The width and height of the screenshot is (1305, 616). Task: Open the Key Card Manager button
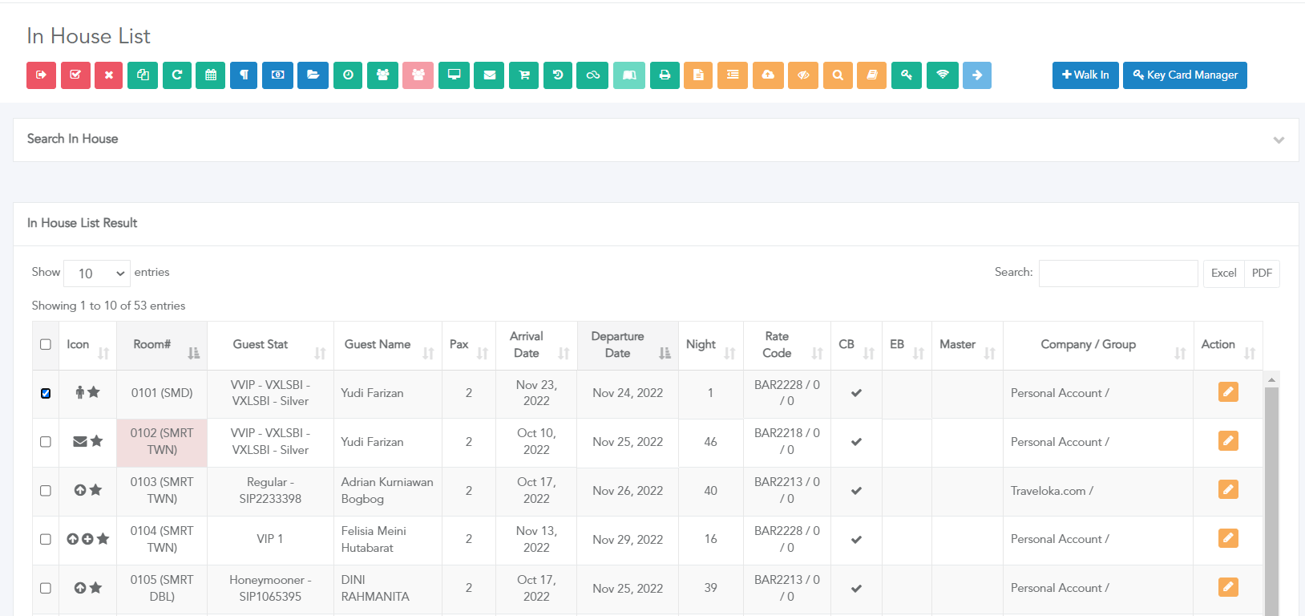(x=1185, y=75)
